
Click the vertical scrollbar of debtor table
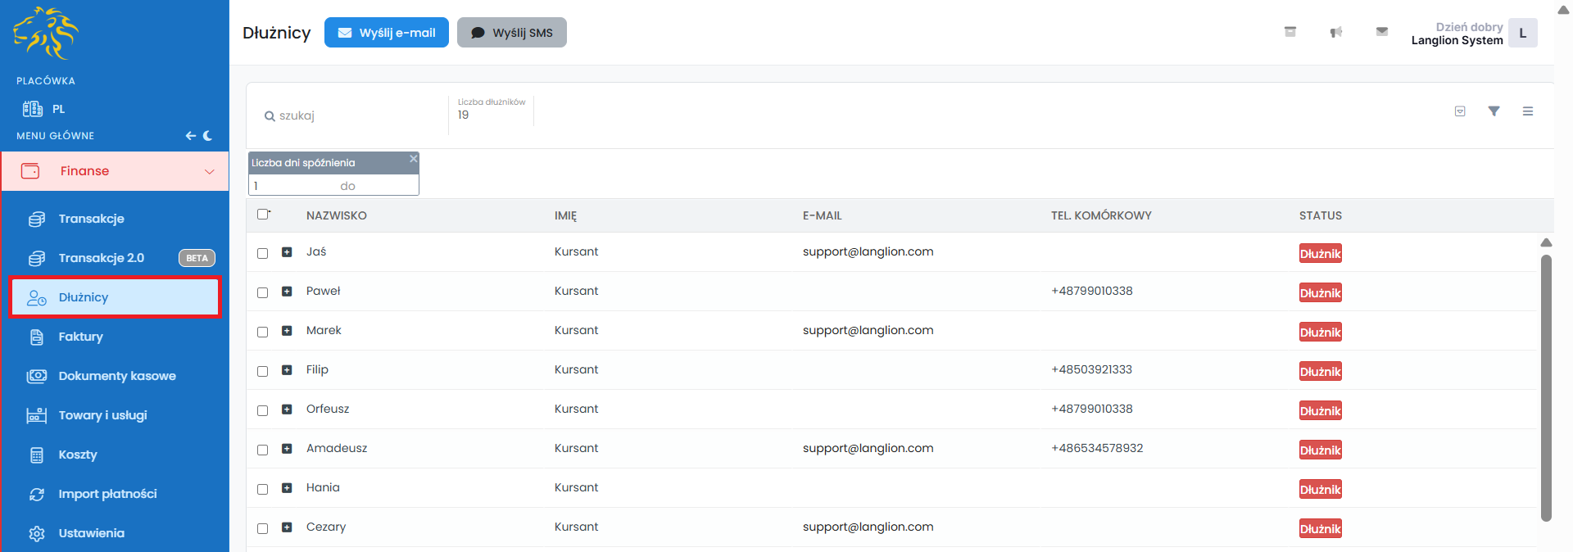(x=1546, y=387)
